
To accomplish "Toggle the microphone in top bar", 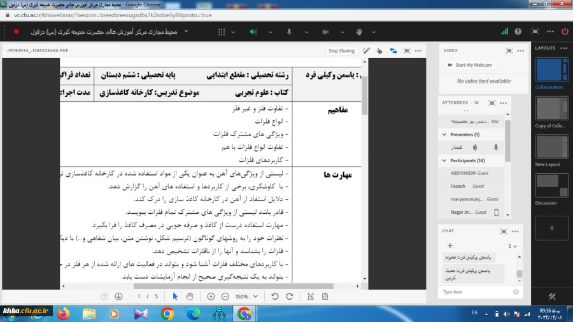I will click(288, 31).
